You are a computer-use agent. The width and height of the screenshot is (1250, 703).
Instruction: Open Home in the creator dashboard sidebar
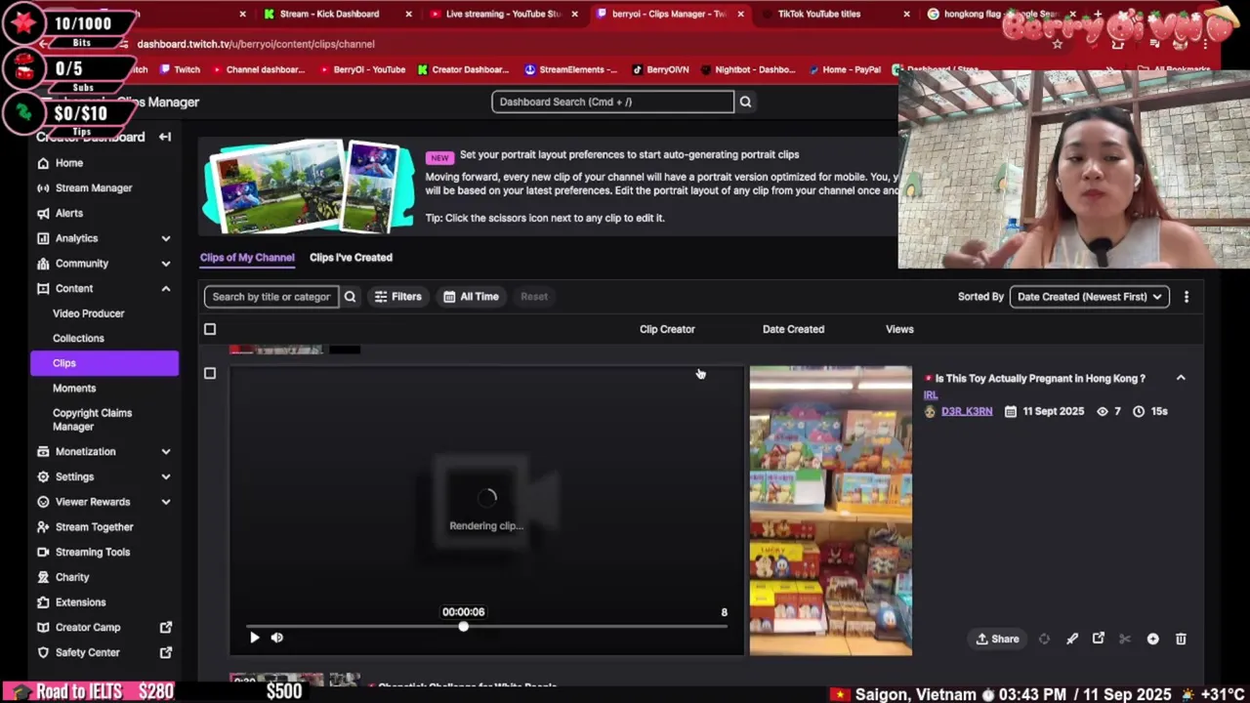pyautogui.click(x=68, y=163)
